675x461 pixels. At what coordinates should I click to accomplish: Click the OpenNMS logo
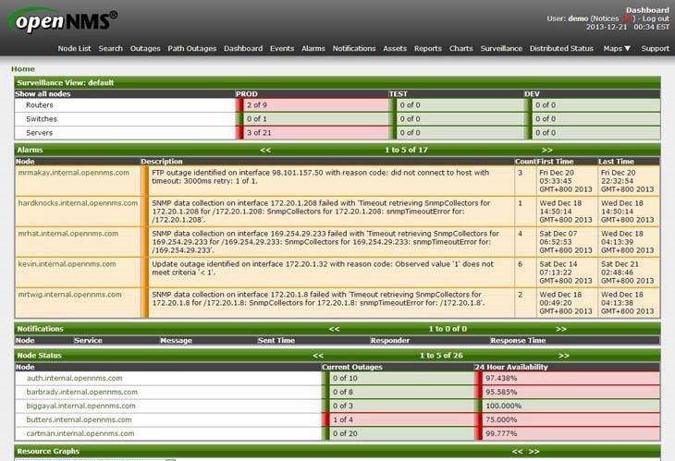[63, 20]
